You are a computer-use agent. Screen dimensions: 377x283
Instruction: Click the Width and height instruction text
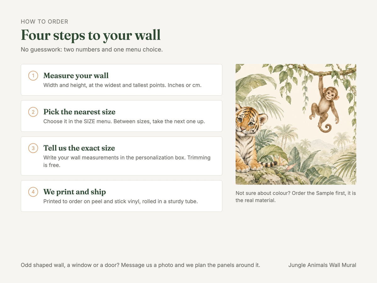coord(122,85)
